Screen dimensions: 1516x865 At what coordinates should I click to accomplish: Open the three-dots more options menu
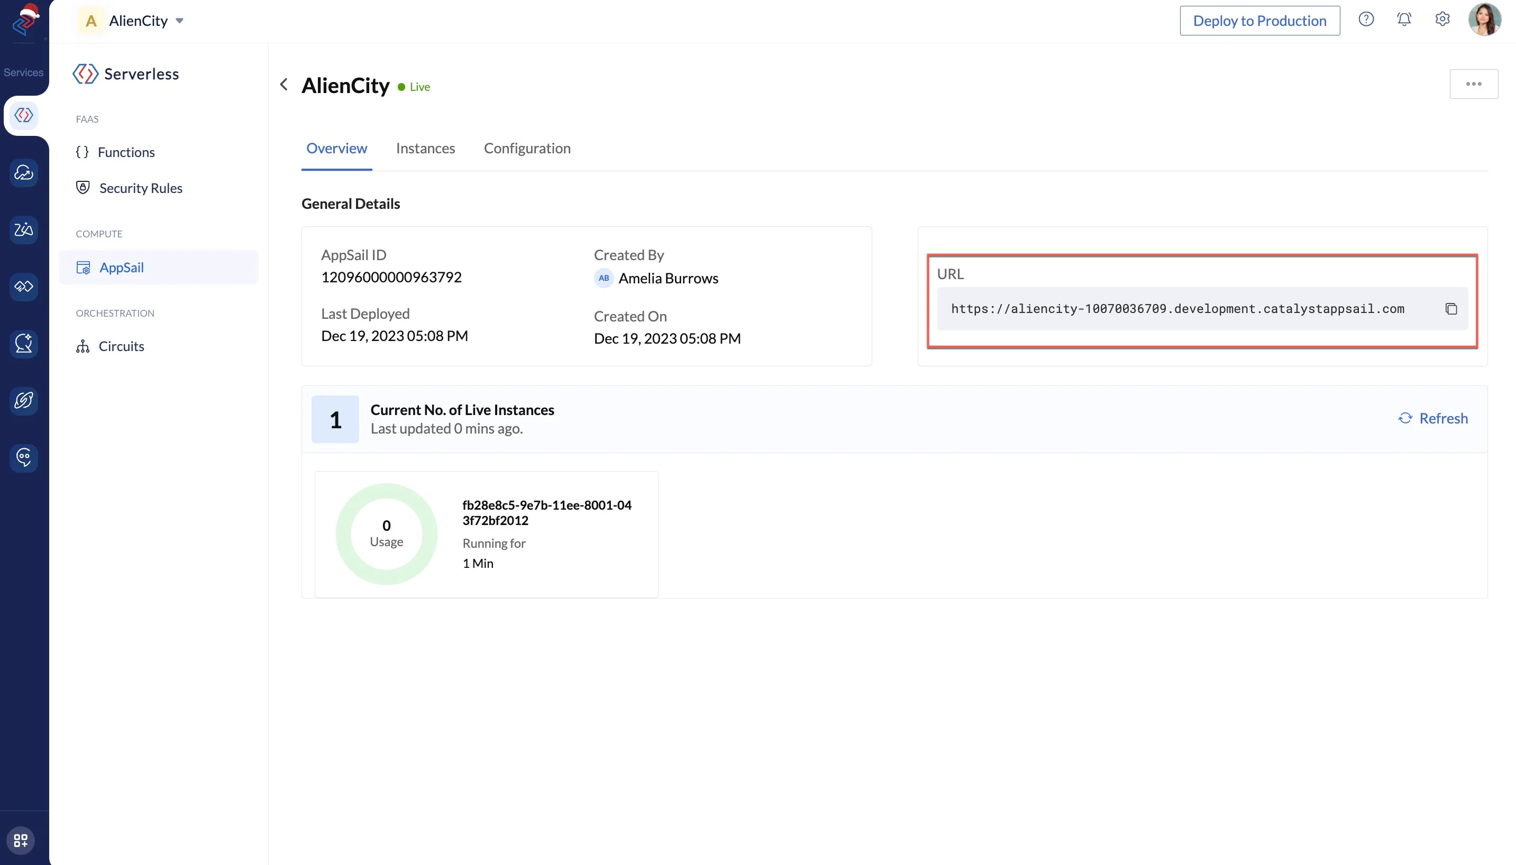1473,84
